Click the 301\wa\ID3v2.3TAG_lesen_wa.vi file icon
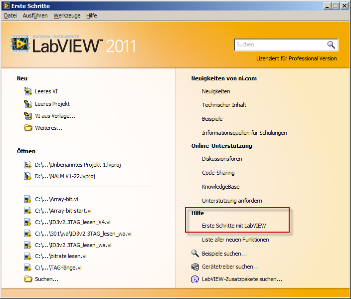Screen dimensions: 351x299 (x=27, y=234)
